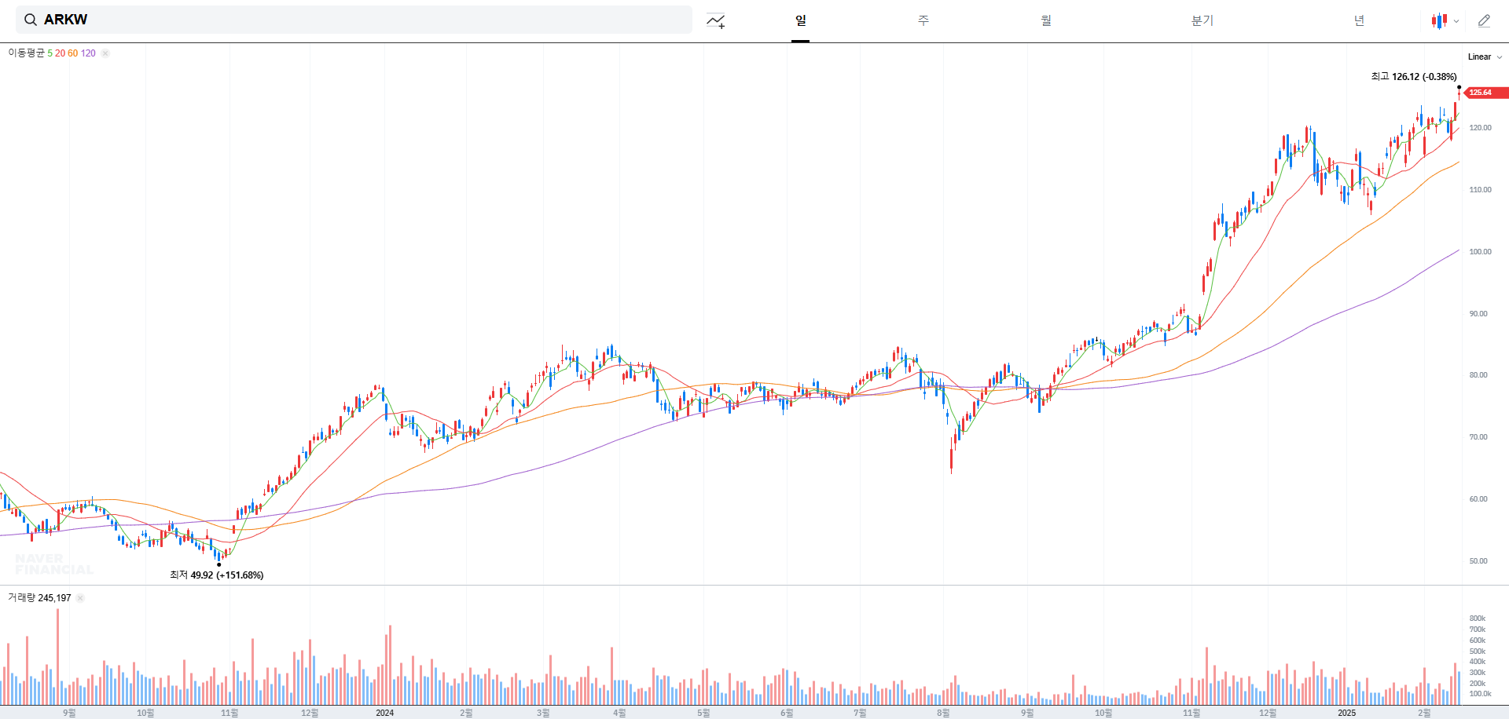This screenshot has width=1509, height=719.
Task: Click the moving average 60 period value
Action: pyautogui.click(x=72, y=53)
